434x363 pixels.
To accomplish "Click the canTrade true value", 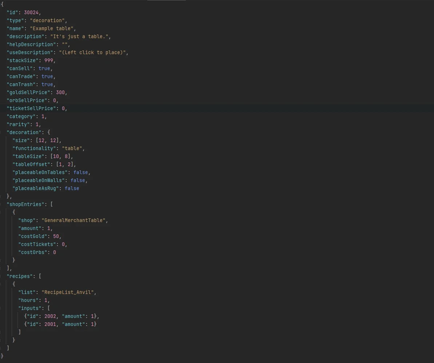I will point(47,76).
